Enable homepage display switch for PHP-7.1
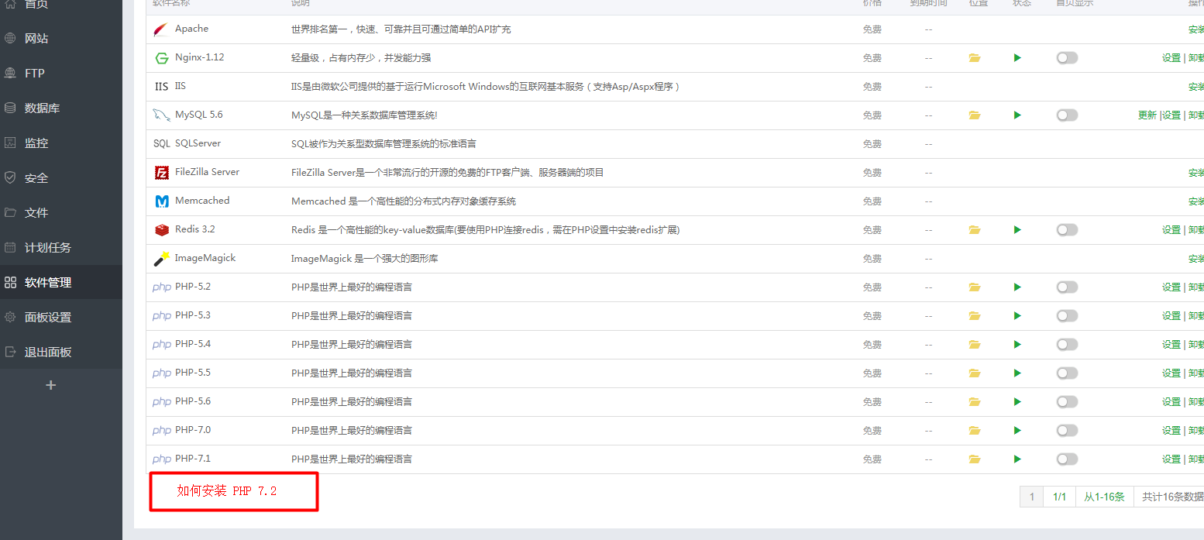The height and width of the screenshot is (540, 1204). tap(1067, 459)
